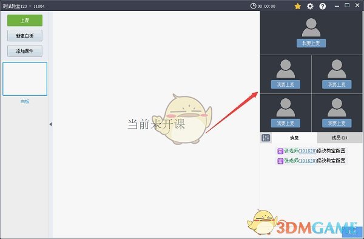Viewport: 364px width, 239px height.
Task: Switch to the 消息 messages tab
Action: [294, 138]
